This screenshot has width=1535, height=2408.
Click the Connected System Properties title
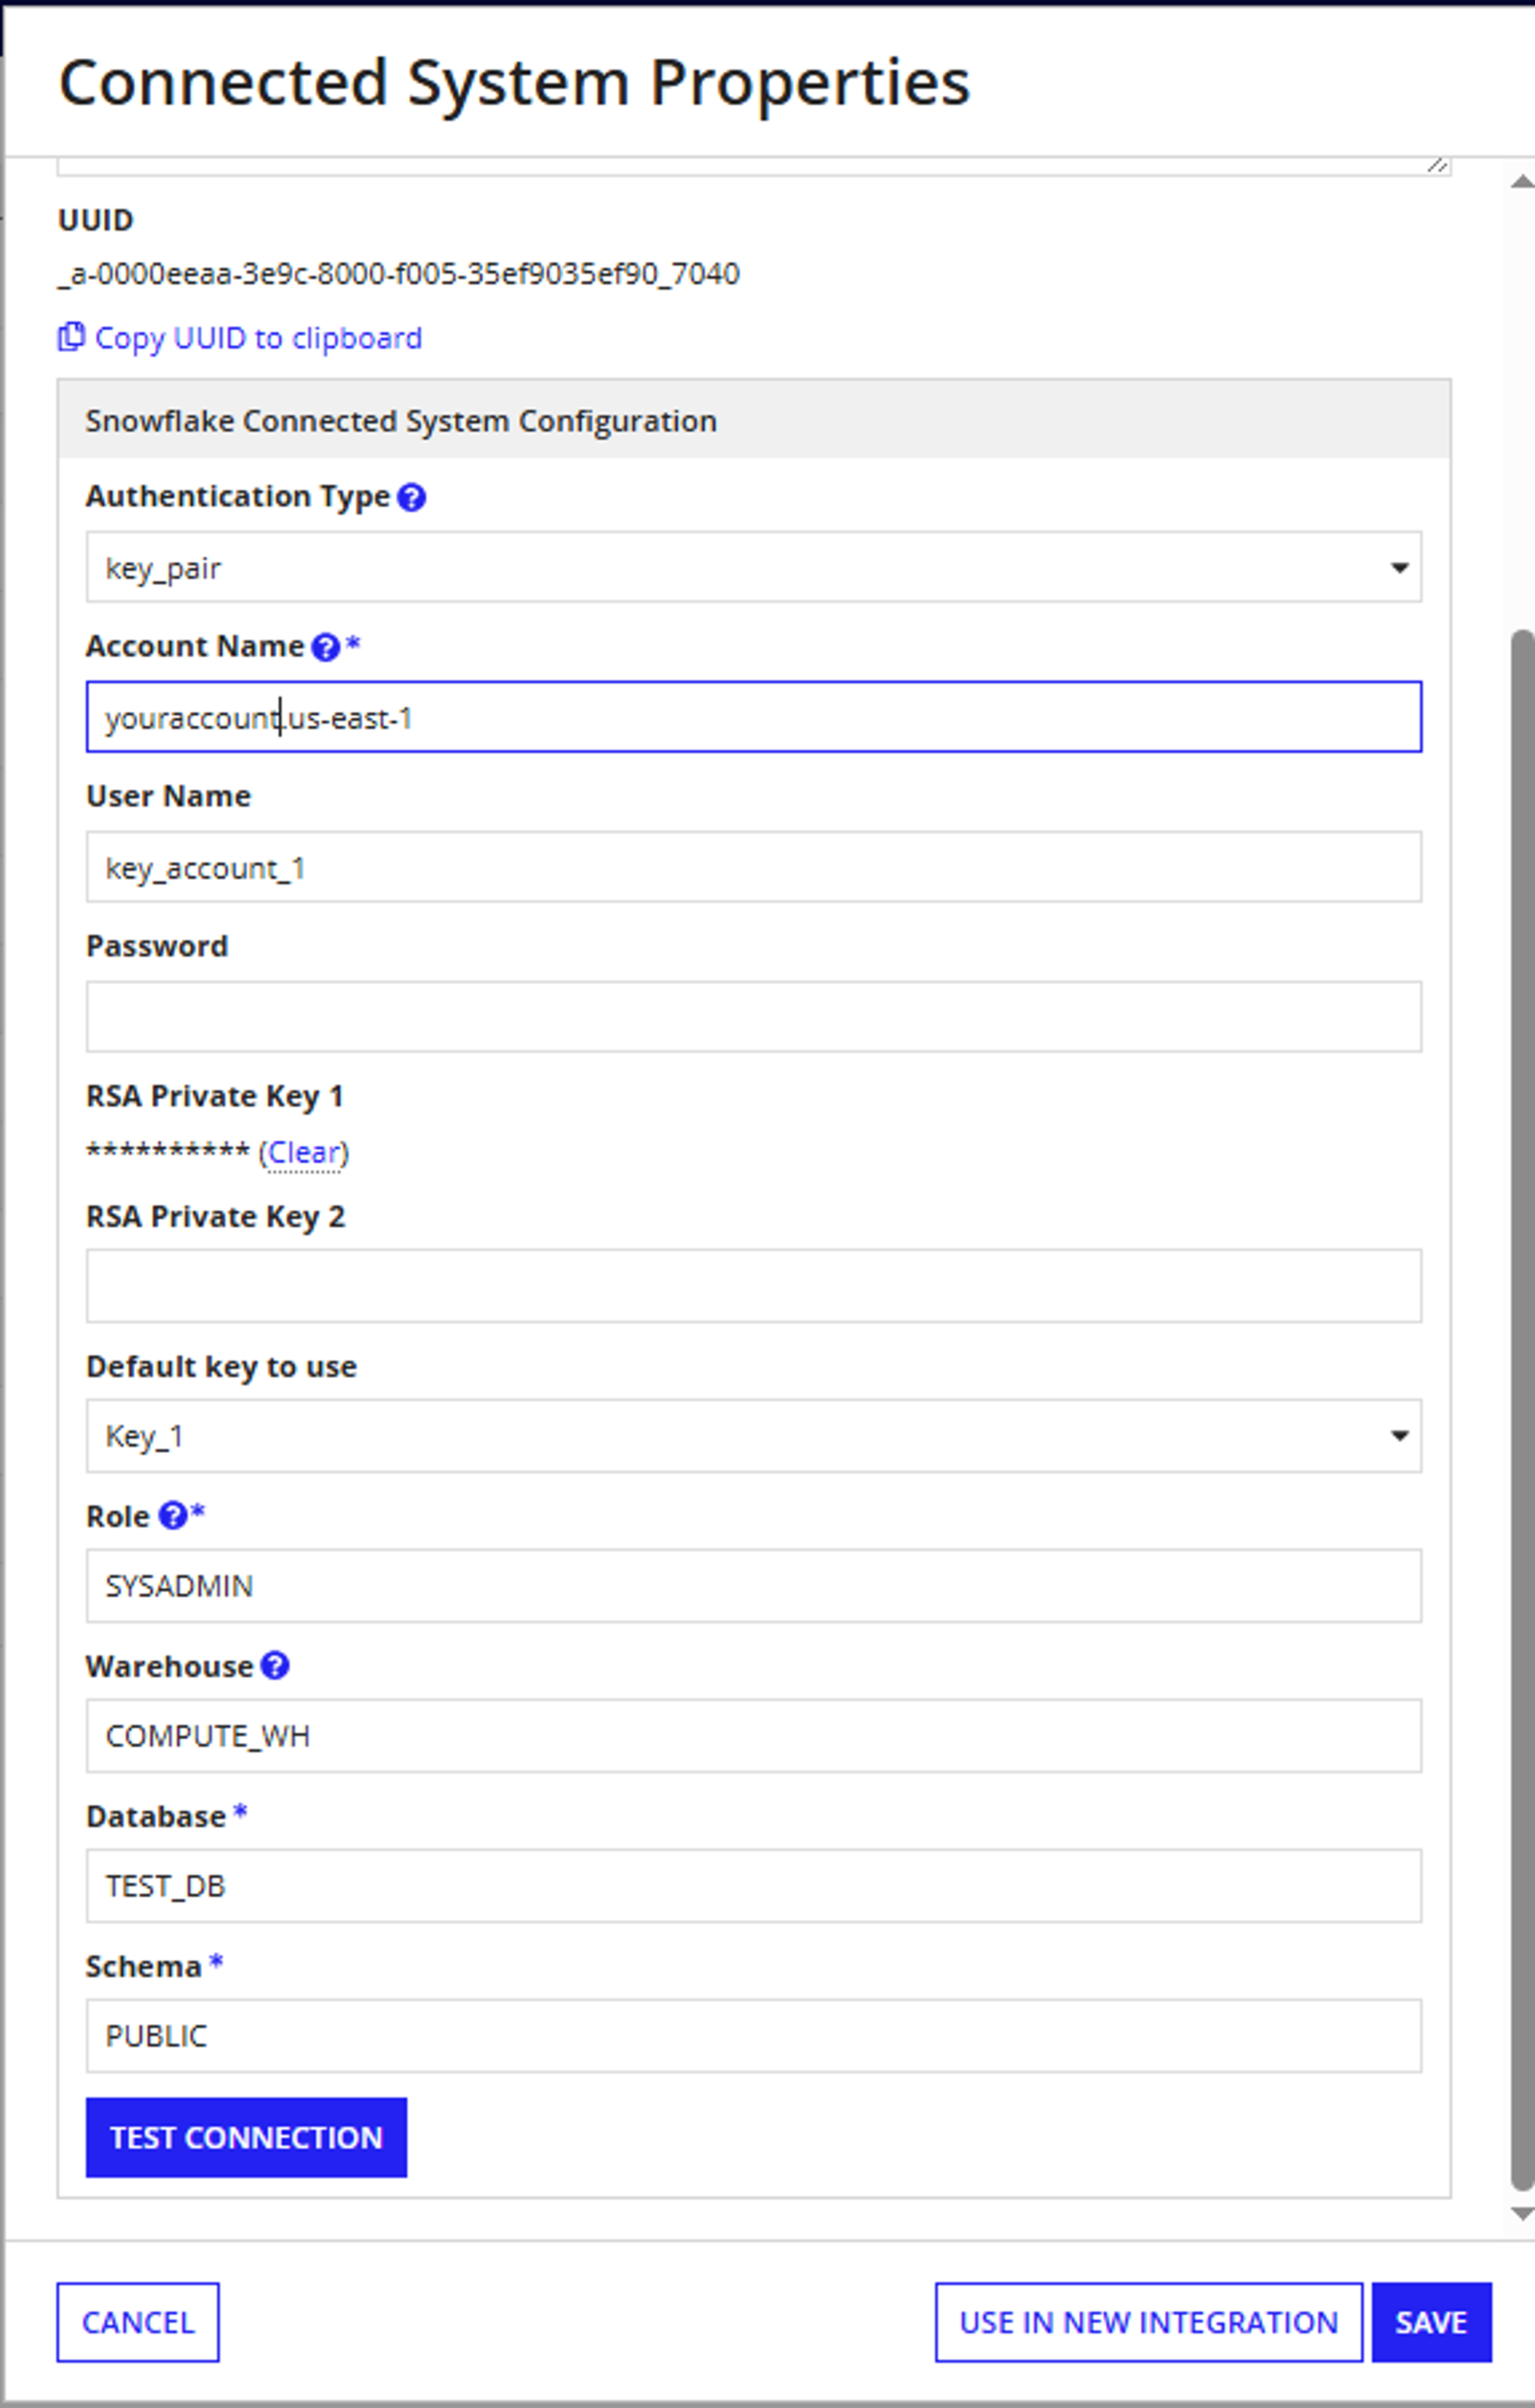click(514, 82)
